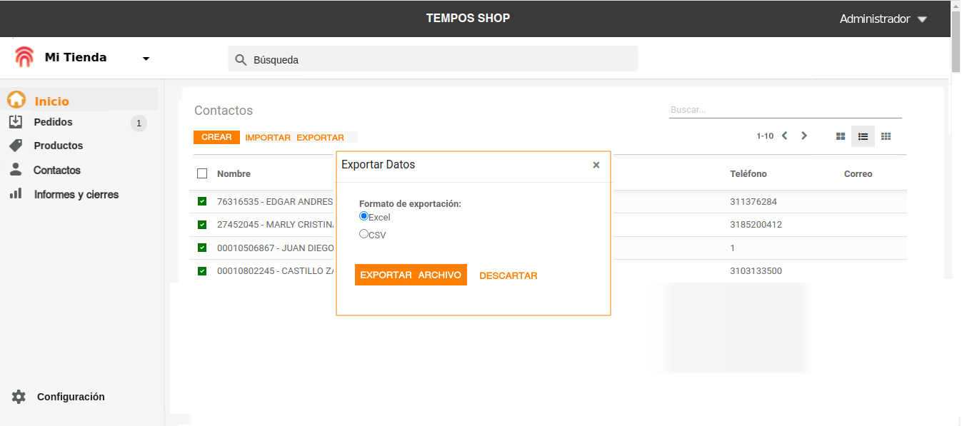This screenshot has height=426, width=962.
Task: Click Descartar to cancel export
Action: tap(508, 275)
